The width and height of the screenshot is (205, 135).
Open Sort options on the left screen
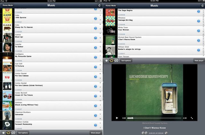tap(23, 133)
